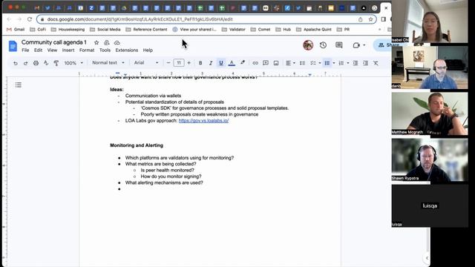
Task: Open the Arial font dropdown
Action: (146, 62)
